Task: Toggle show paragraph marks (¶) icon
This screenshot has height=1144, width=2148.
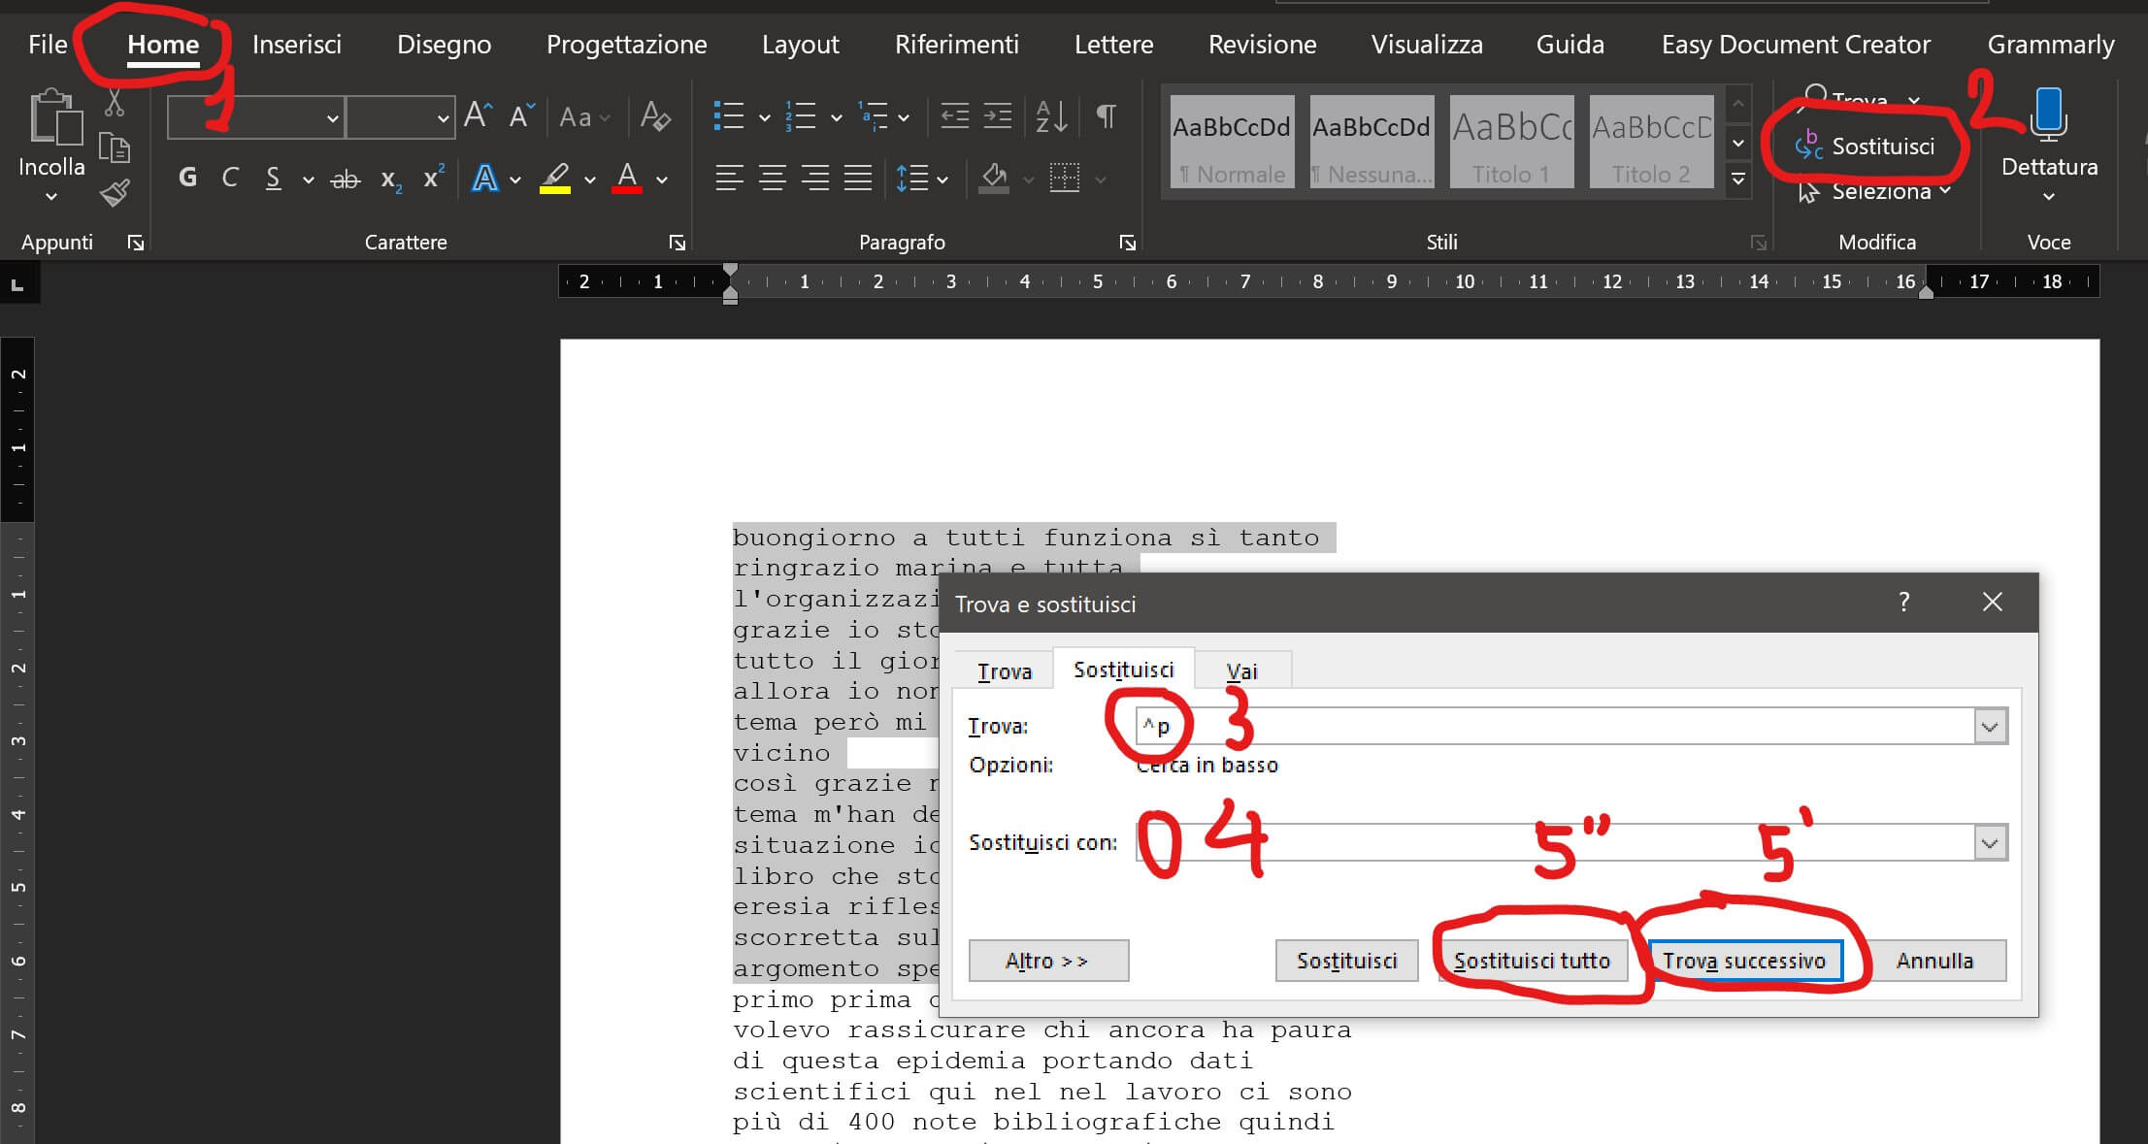Action: [x=1105, y=116]
